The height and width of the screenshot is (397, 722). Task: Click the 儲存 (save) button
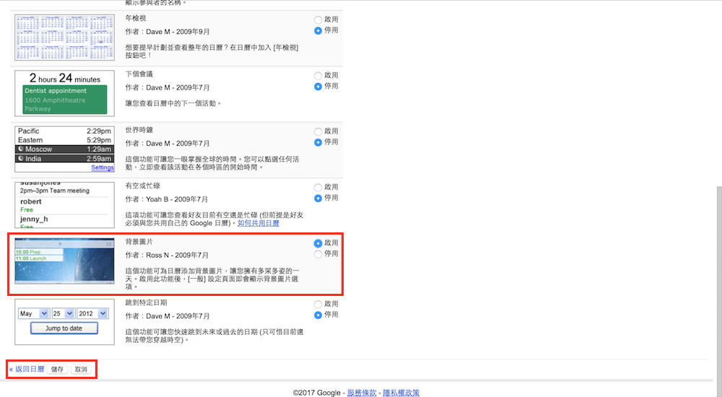pos(57,370)
